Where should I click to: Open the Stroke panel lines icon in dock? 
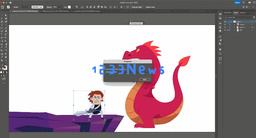pyautogui.click(x=220, y=37)
